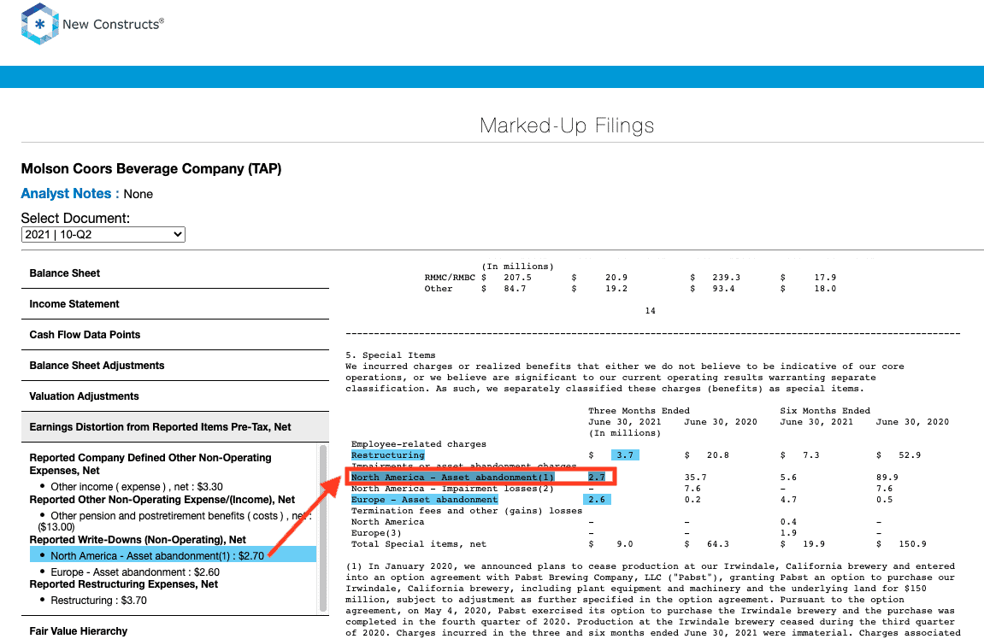This screenshot has height=639, width=984.
Task: Click the Three Months Ended column header
Action: (639, 411)
